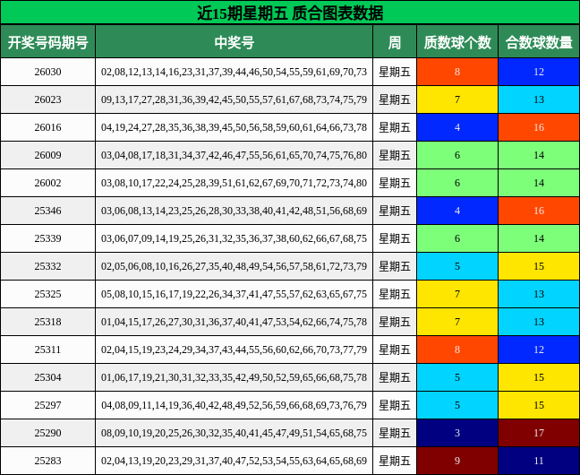Click composite count 16 for issue 26016
580x475 pixels.
tap(539, 127)
